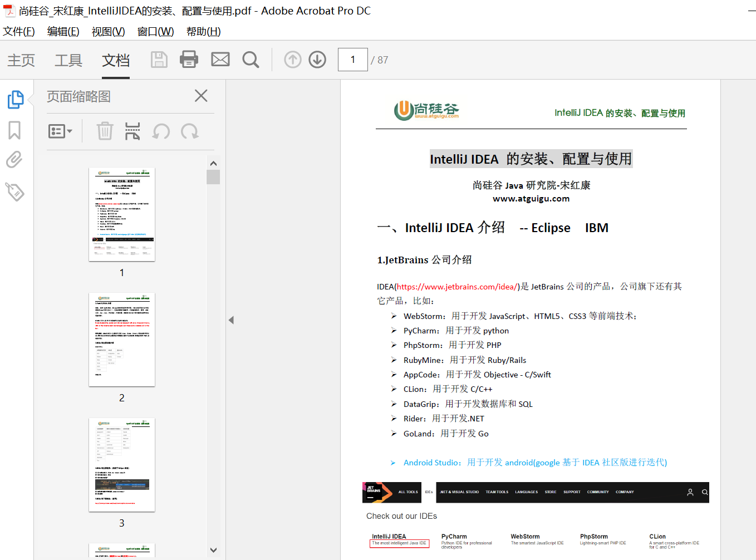Click the www.atguigu.com text
Viewport: 756px width, 560px height.
531,199
